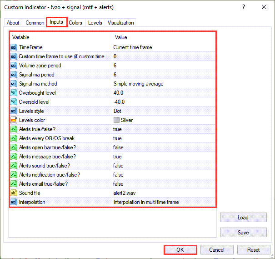Edit the Overbought level value 40.0
The height and width of the screenshot is (259, 275).
[118, 93]
